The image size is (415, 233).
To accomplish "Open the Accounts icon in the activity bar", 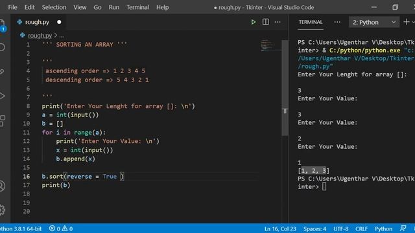I will pyautogui.click(x=2, y=186).
